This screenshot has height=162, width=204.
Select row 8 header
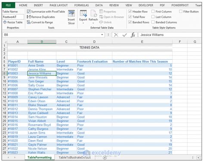click(x=4, y=73)
